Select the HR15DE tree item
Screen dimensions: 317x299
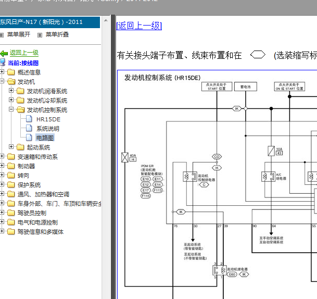[48, 119]
